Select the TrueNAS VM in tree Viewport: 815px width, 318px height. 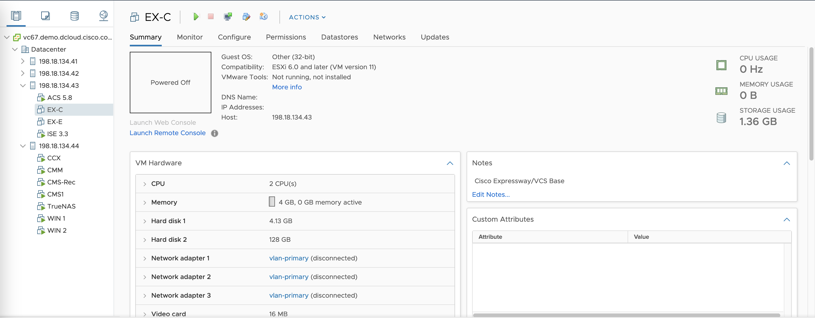(x=61, y=206)
